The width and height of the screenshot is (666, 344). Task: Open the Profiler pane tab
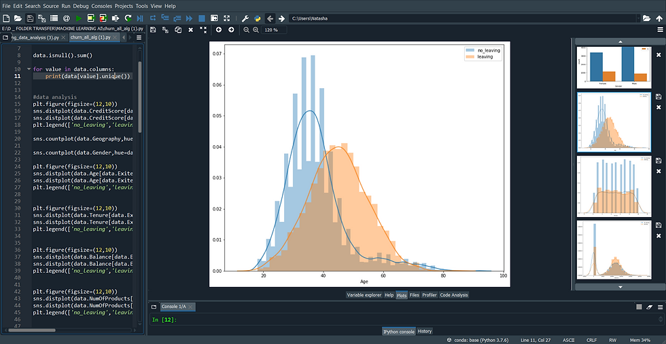[430, 294]
